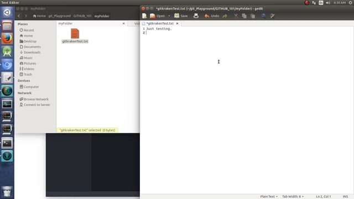
Task: Switch to Text Editor in the dock
Action: coord(7,78)
